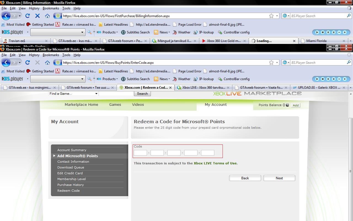Click the Add button beside Points Balance
This screenshot has height=221, width=353.
coord(296,105)
